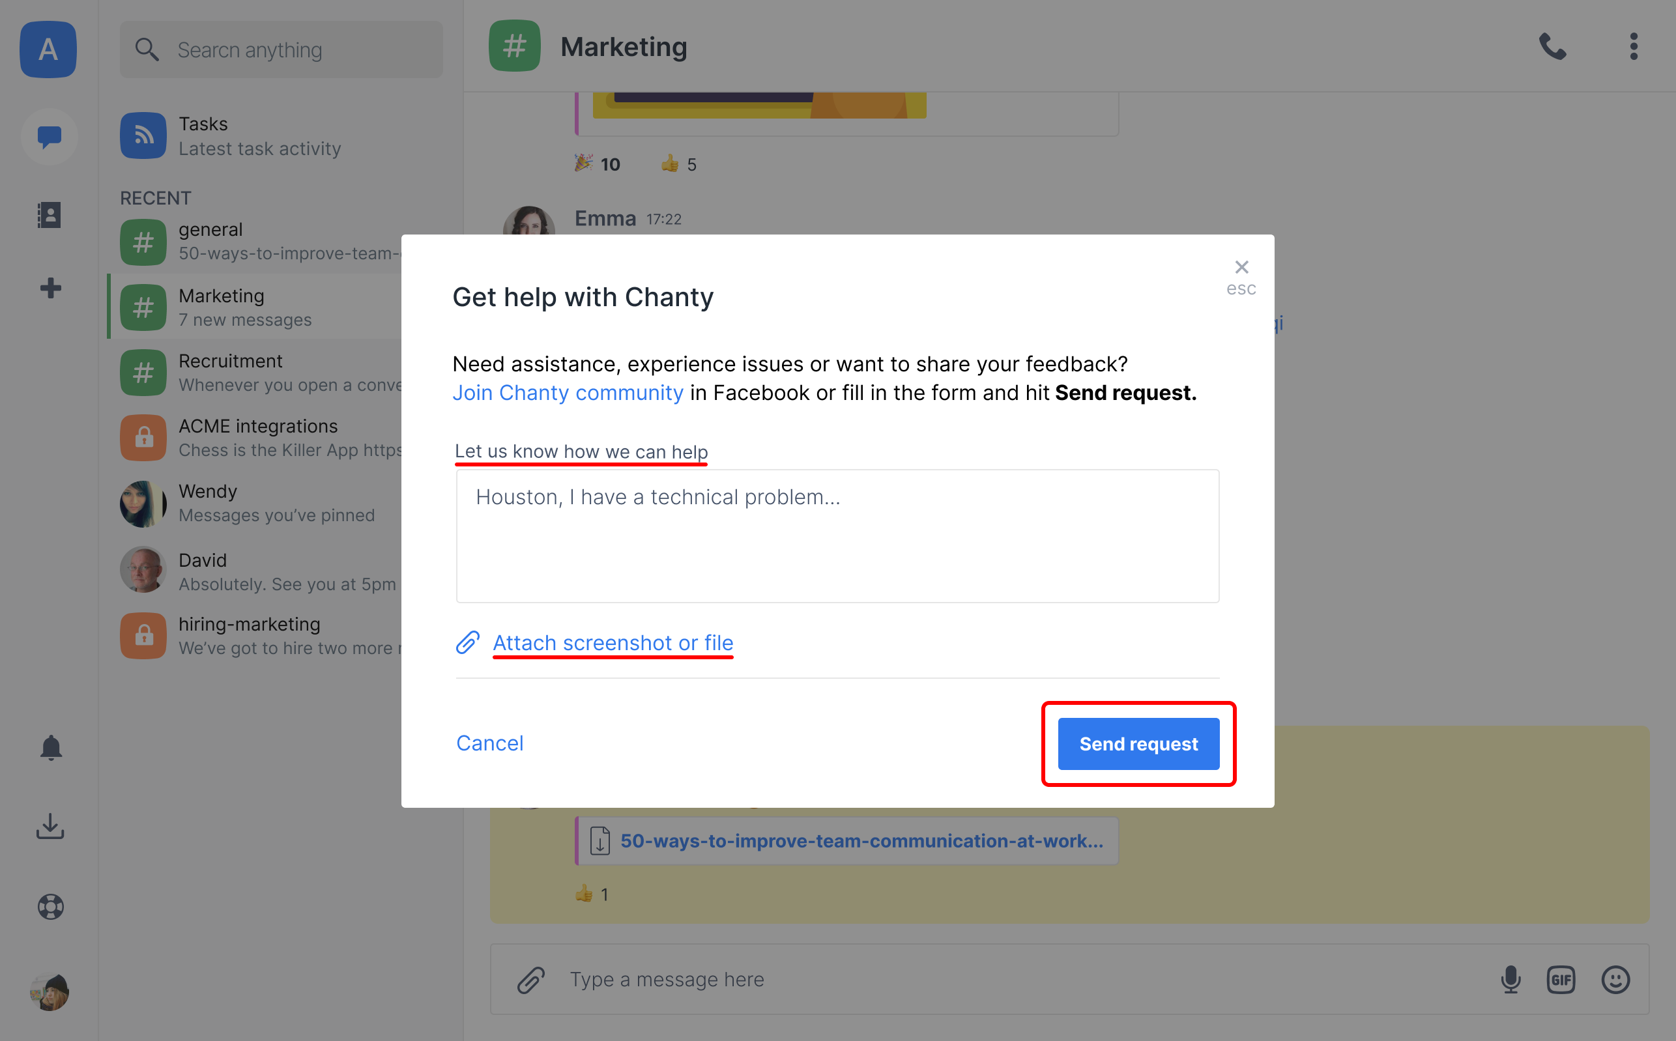Open the GIF picker
Screen dimensions: 1676x1041
click(x=1561, y=979)
